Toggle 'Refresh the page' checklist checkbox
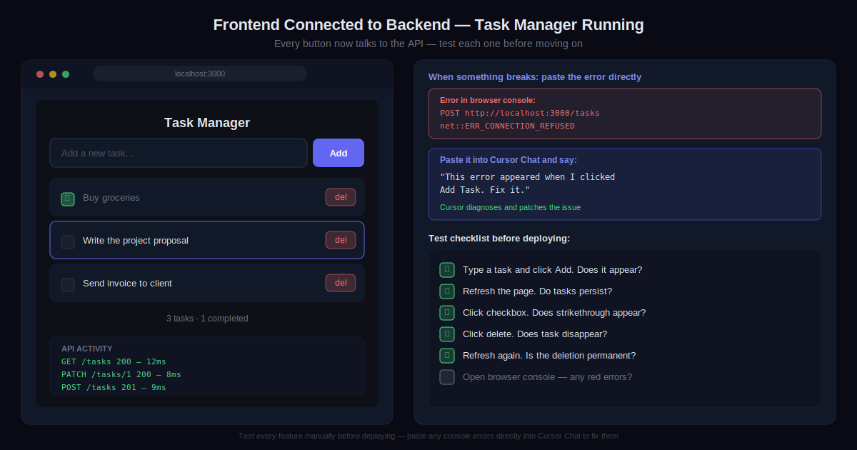857x450 pixels. click(x=447, y=291)
